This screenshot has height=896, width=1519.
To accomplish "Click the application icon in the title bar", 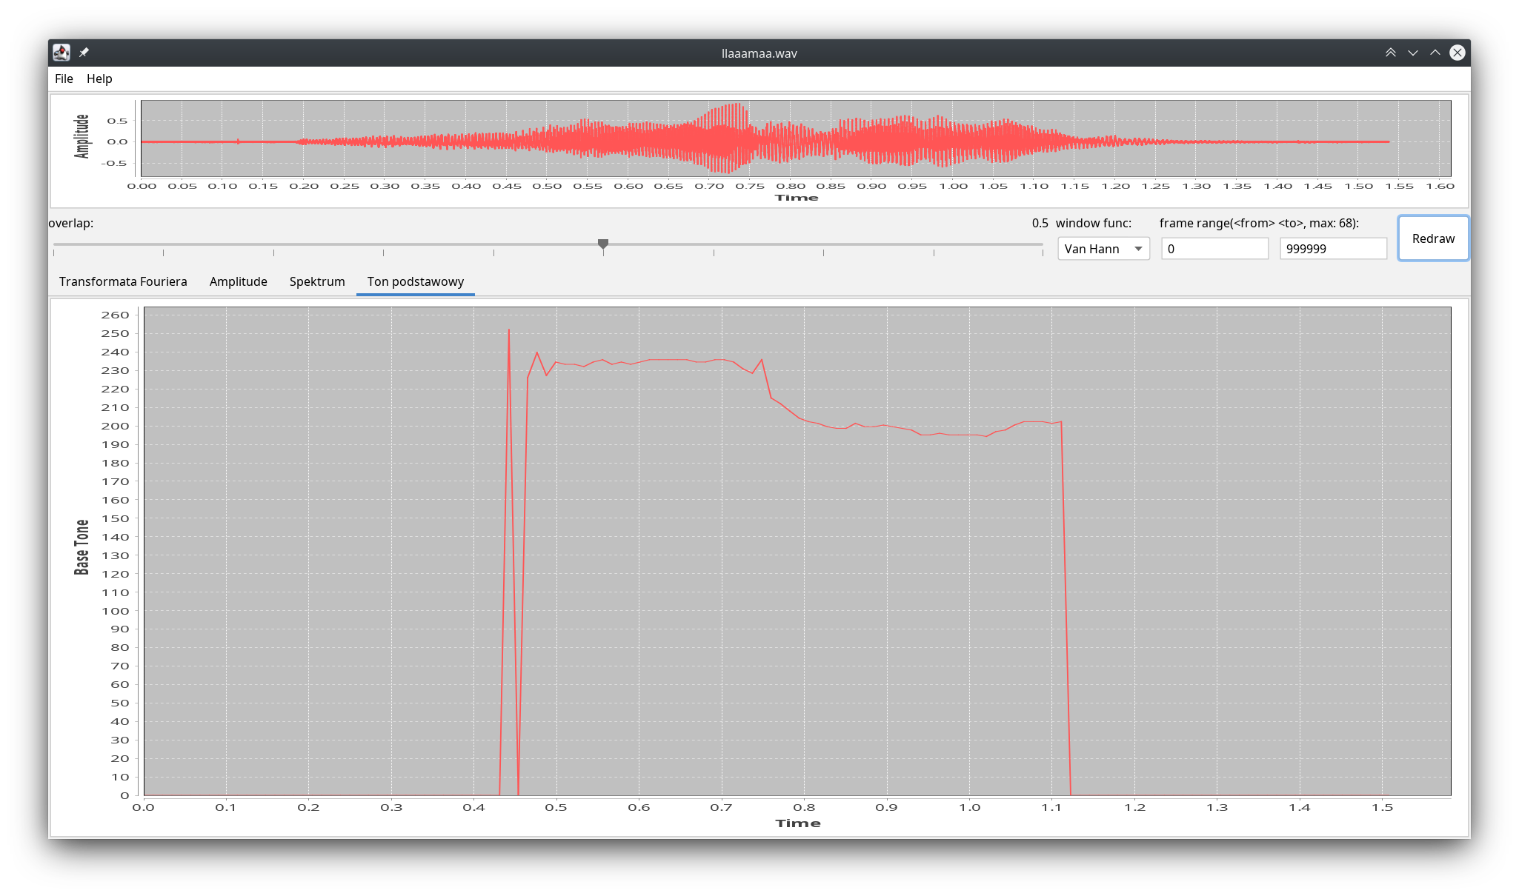I will pyautogui.click(x=62, y=53).
